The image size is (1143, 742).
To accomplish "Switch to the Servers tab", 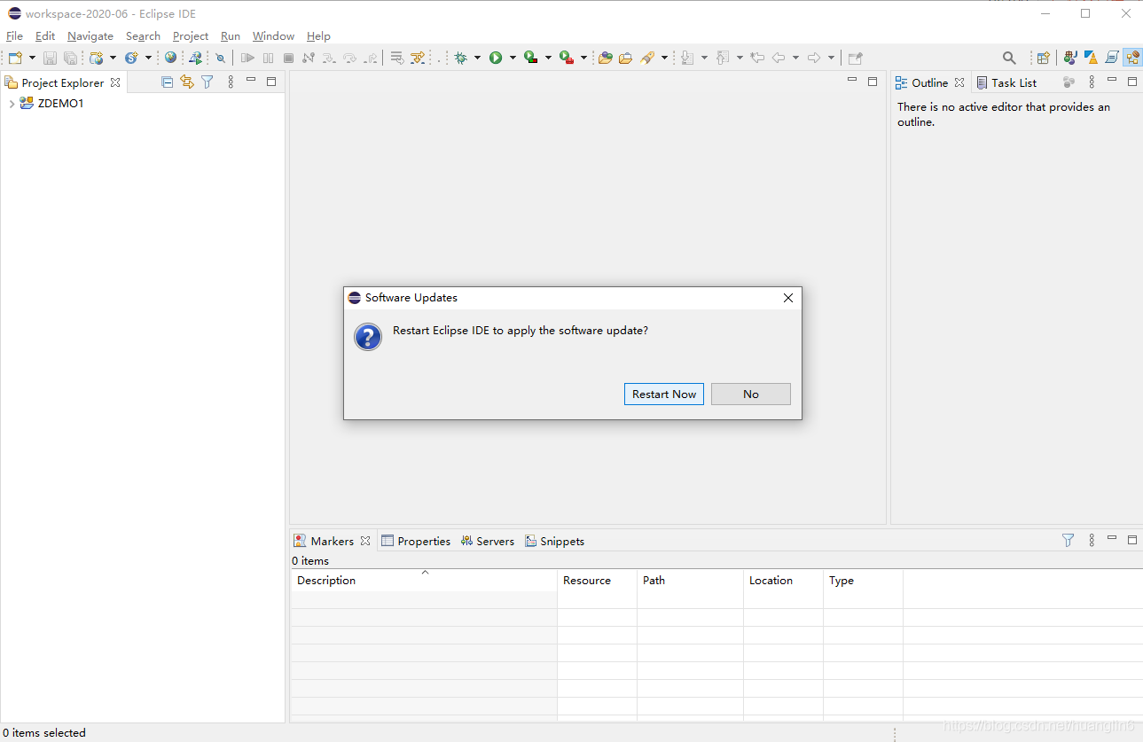I will [488, 541].
